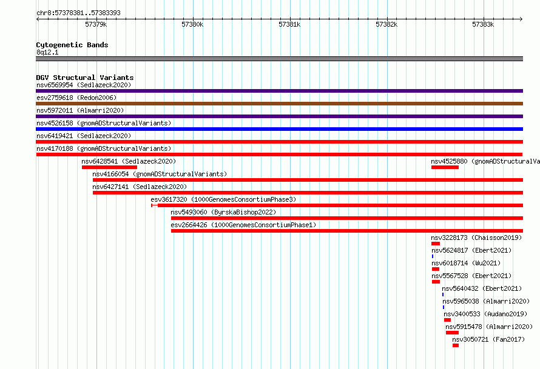Viewport: 540px width, 369px height.
Task: Open nsv5965038 (Almarri2020) label
Action: pyautogui.click(x=486, y=301)
